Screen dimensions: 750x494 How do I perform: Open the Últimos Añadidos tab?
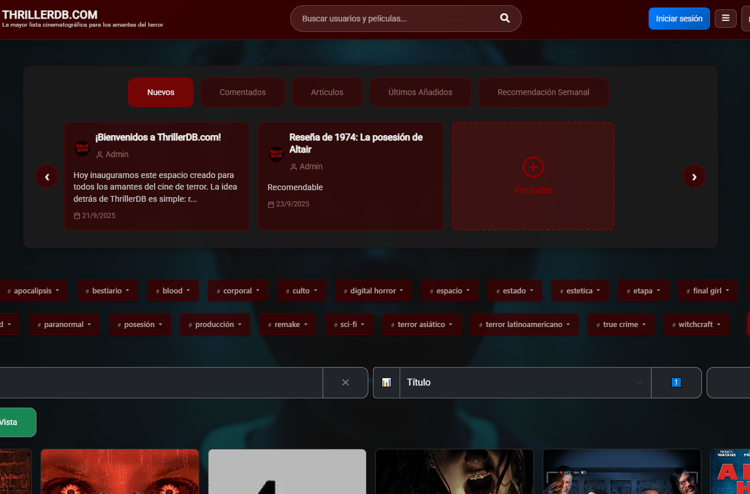click(420, 92)
